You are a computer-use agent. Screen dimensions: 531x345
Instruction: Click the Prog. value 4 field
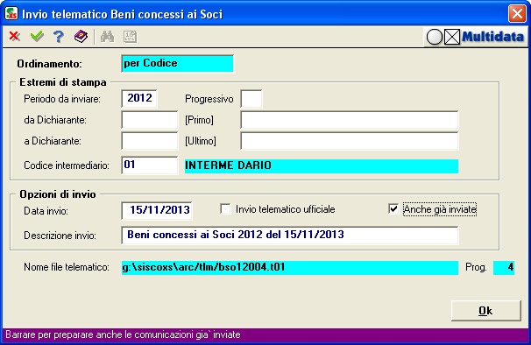[x=504, y=267]
